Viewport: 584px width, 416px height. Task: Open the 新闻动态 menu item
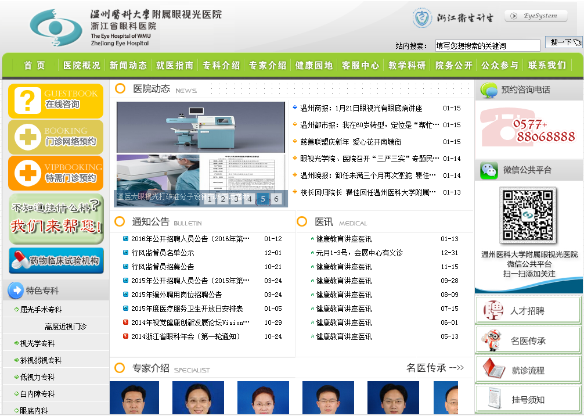click(128, 66)
